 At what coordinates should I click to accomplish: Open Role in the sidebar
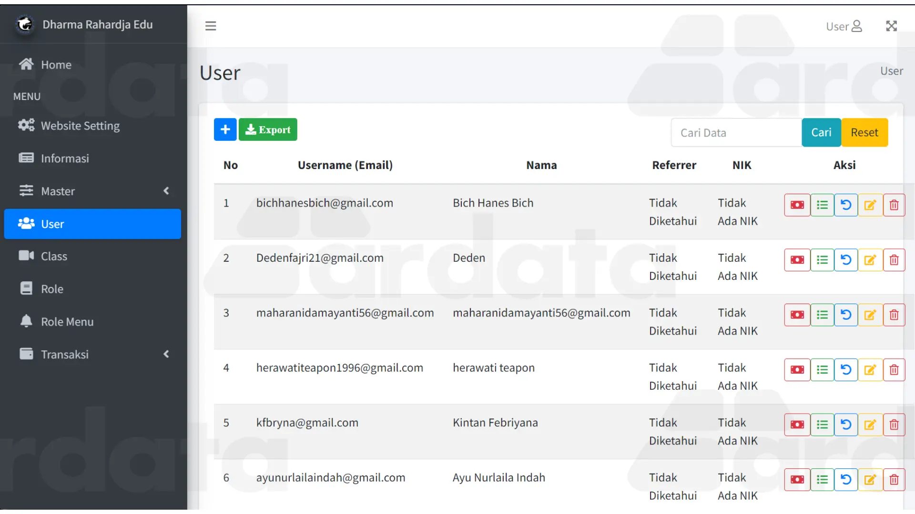(x=92, y=289)
